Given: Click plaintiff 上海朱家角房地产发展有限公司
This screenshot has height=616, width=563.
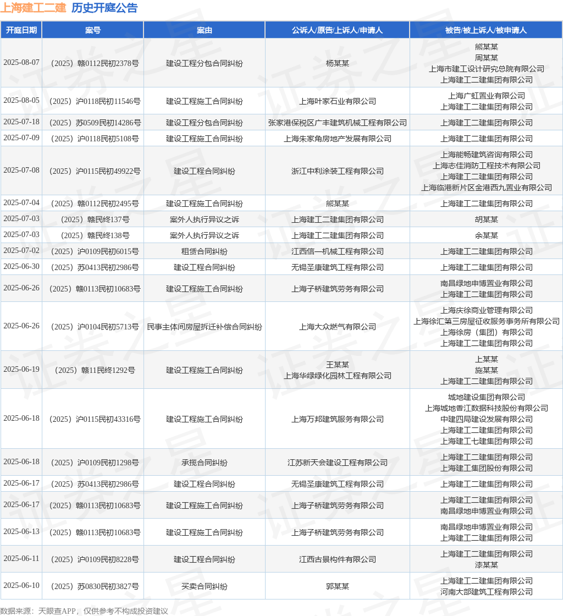Looking at the screenshot, I should click(x=337, y=139).
